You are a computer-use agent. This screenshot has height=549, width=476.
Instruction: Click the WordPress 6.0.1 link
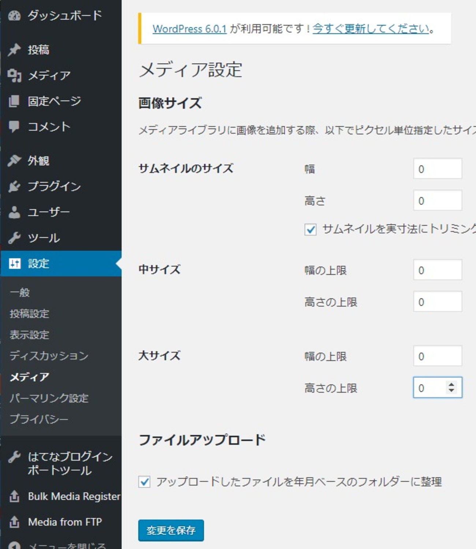189,29
